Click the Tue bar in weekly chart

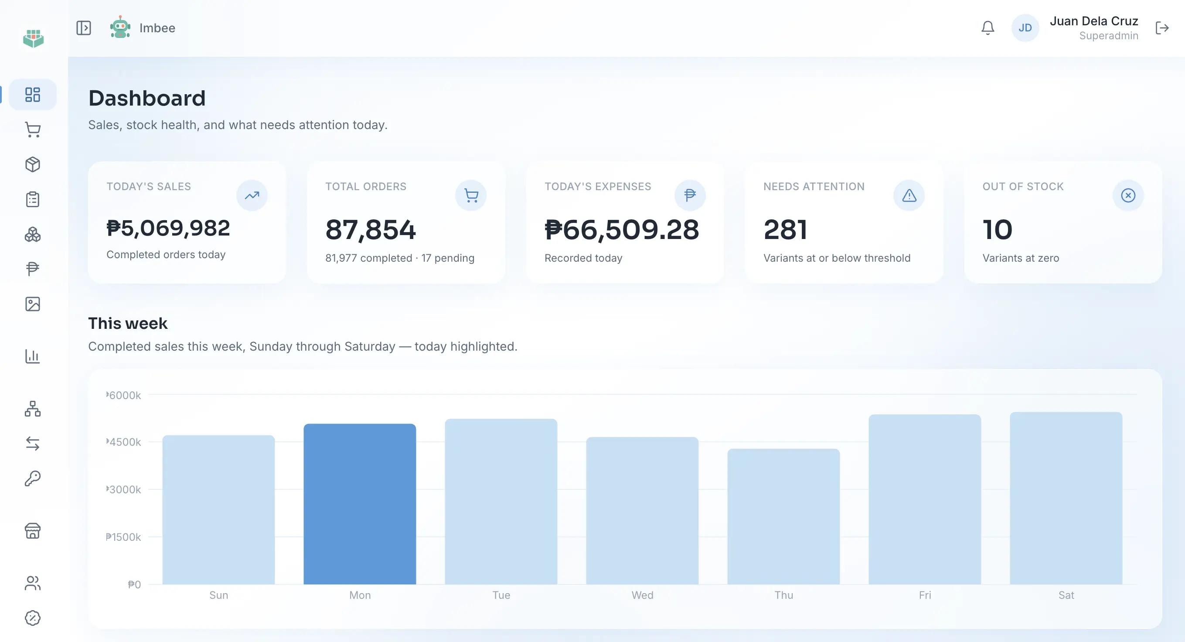[x=501, y=502]
